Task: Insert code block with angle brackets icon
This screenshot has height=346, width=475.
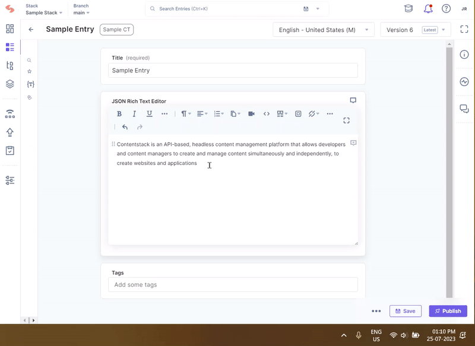Action: pos(266,114)
